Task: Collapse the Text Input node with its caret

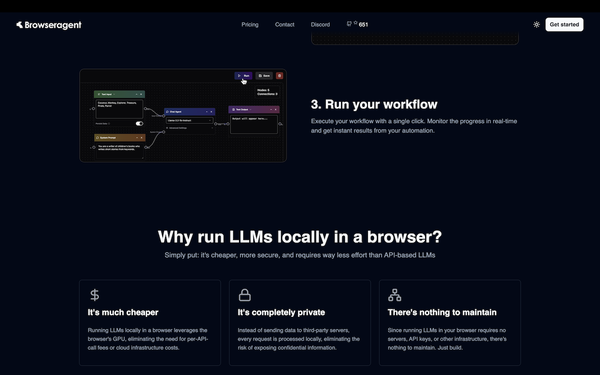Action: click(136, 94)
